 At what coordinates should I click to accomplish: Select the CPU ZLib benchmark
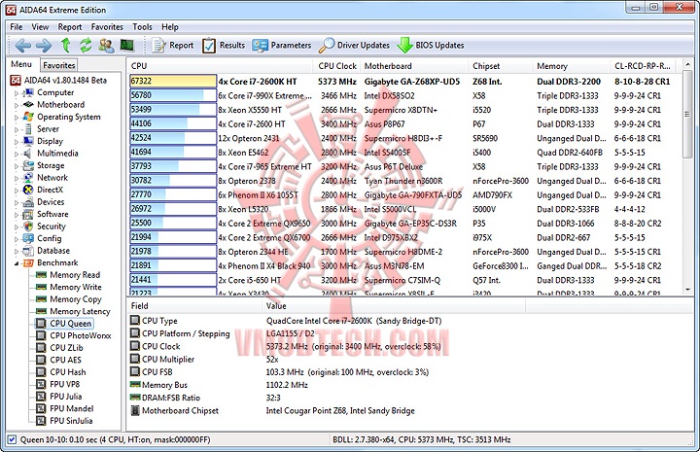[x=66, y=348]
